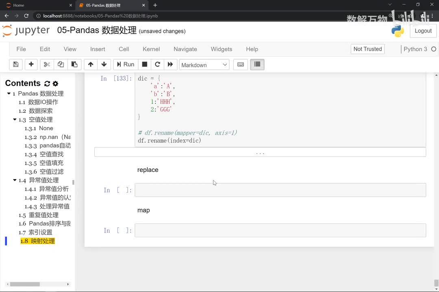This screenshot has width=439, height=292.
Task: Collapse section 1.4 异常值处理 in Contents
Action: [15, 180]
